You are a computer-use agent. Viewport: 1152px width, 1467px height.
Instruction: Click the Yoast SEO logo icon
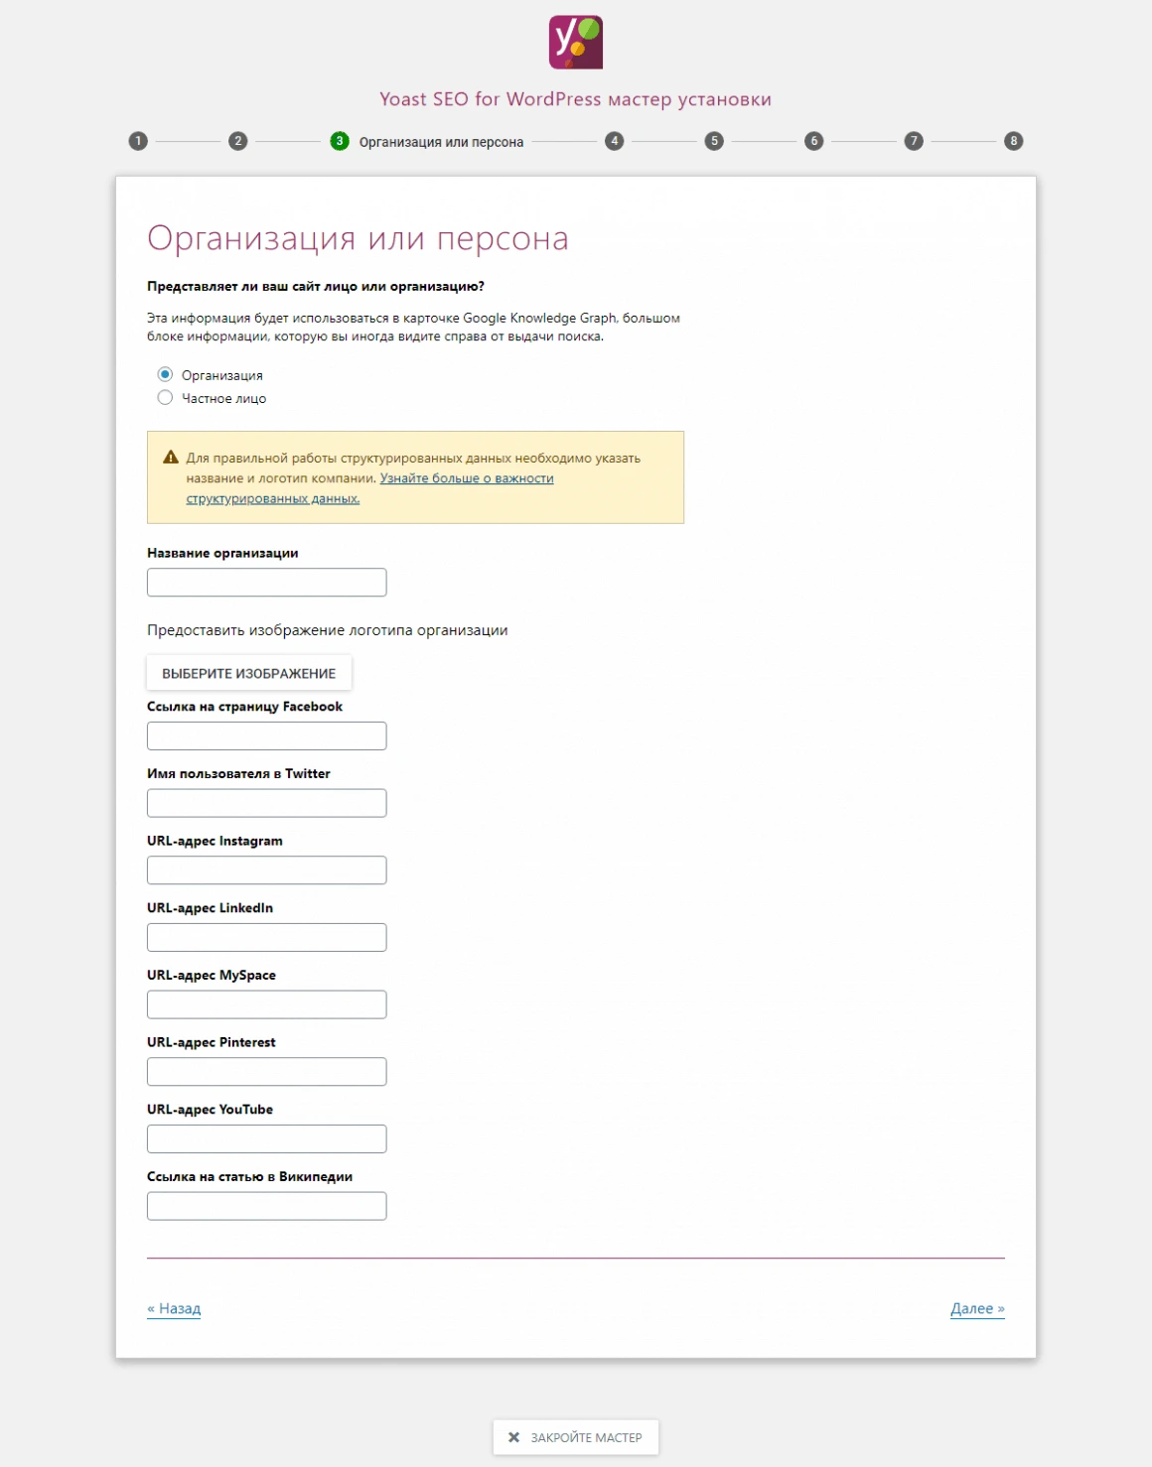click(576, 42)
